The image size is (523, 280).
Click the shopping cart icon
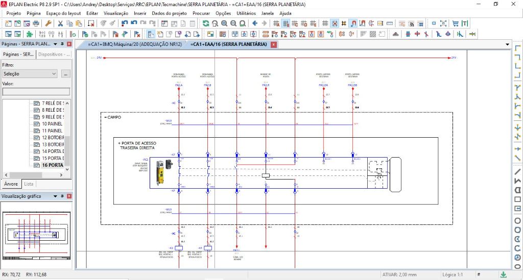(455, 23)
